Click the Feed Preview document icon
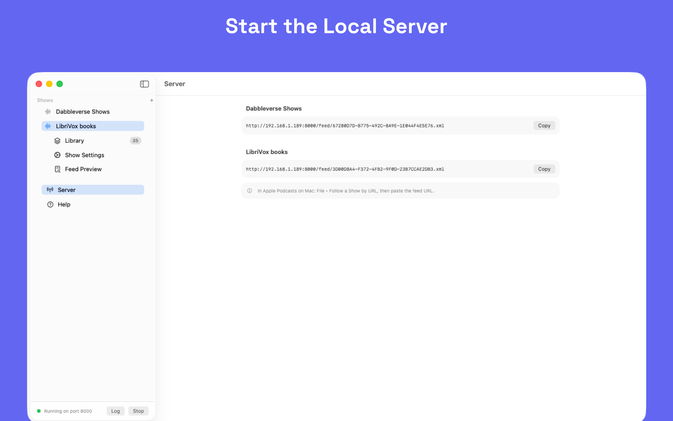 click(57, 169)
